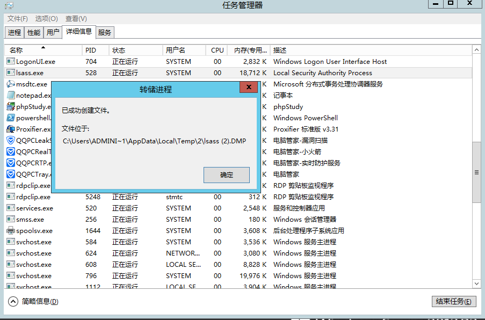The width and height of the screenshot is (485, 320).
Task: Click icon of rdpclip.exe PID 5248
Action: (11, 197)
